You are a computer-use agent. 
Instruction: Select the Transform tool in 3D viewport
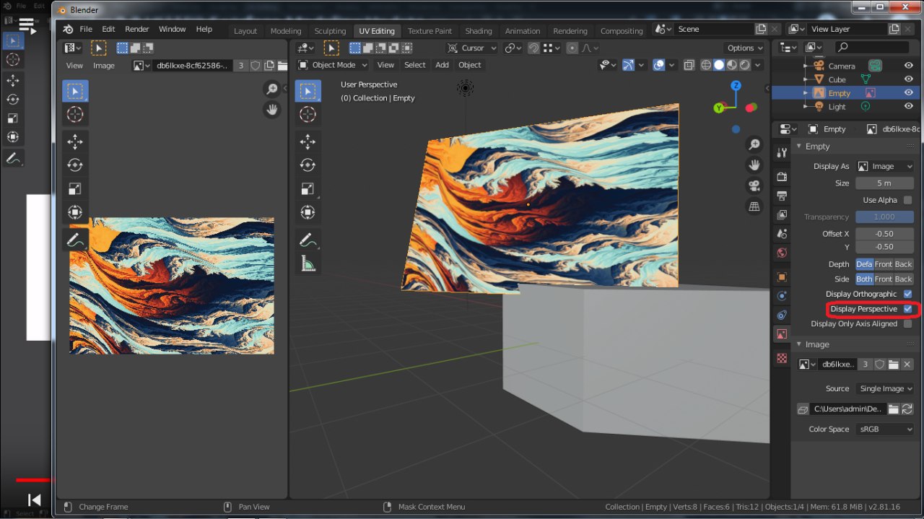point(308,213)
